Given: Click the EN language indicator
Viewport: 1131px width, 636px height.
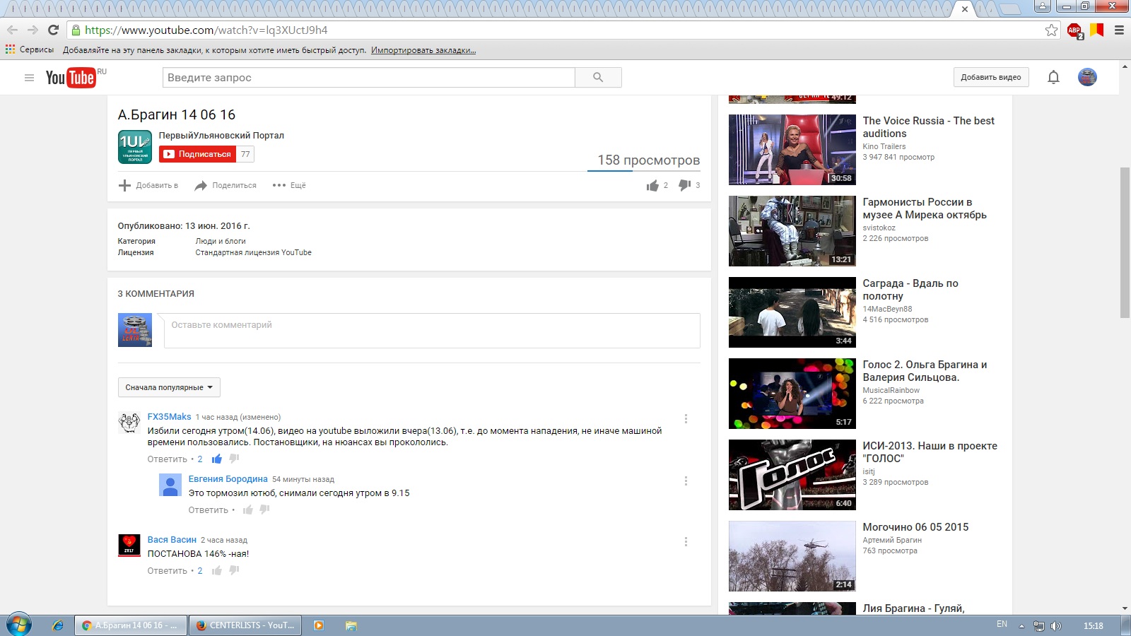Looking at the screenshot, I should click(1002, 624).
